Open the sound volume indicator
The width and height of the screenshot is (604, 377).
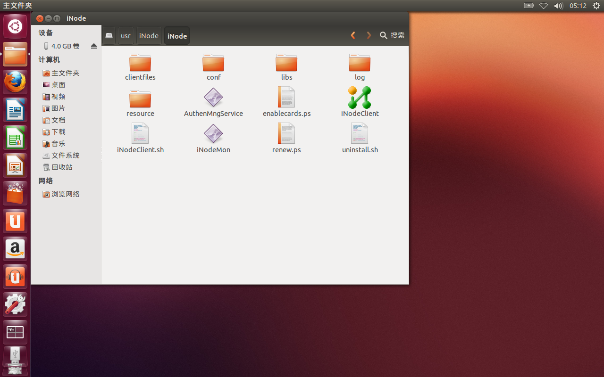559,6
